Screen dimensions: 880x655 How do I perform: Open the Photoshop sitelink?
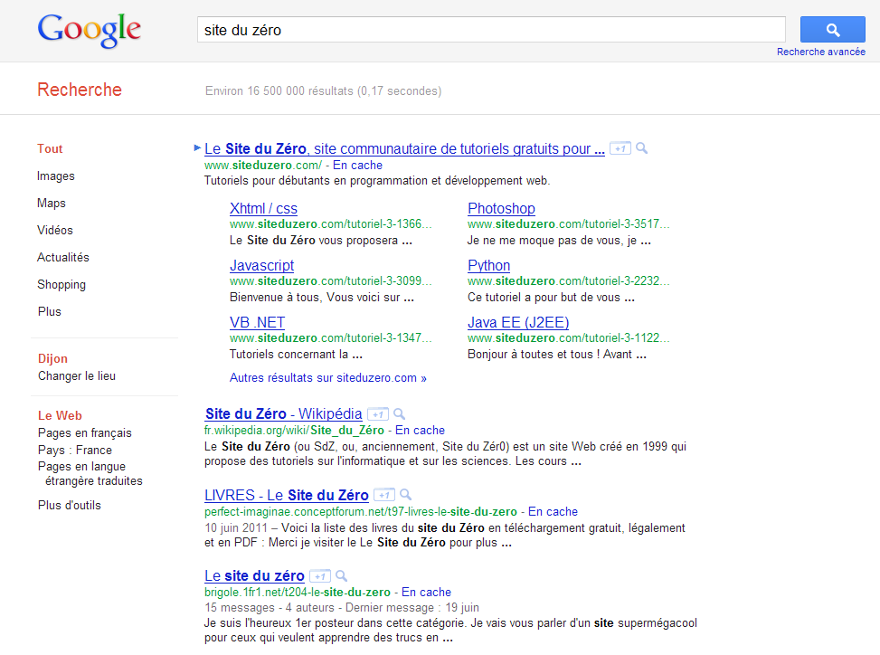(x=501, y=208)
